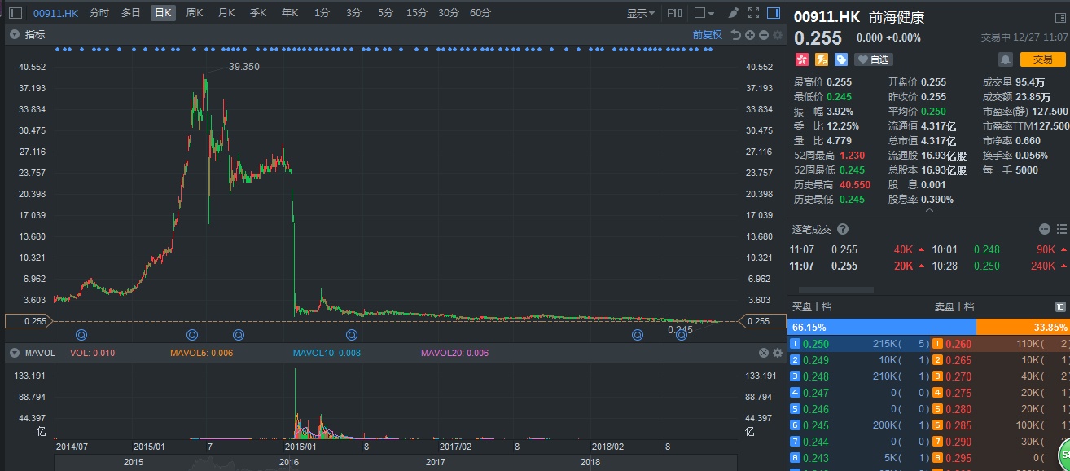The image size is (1070, 471).
Task: Expand the 指标 indicator dropdown
Action: pyautogui.click(x=14, y=35)
